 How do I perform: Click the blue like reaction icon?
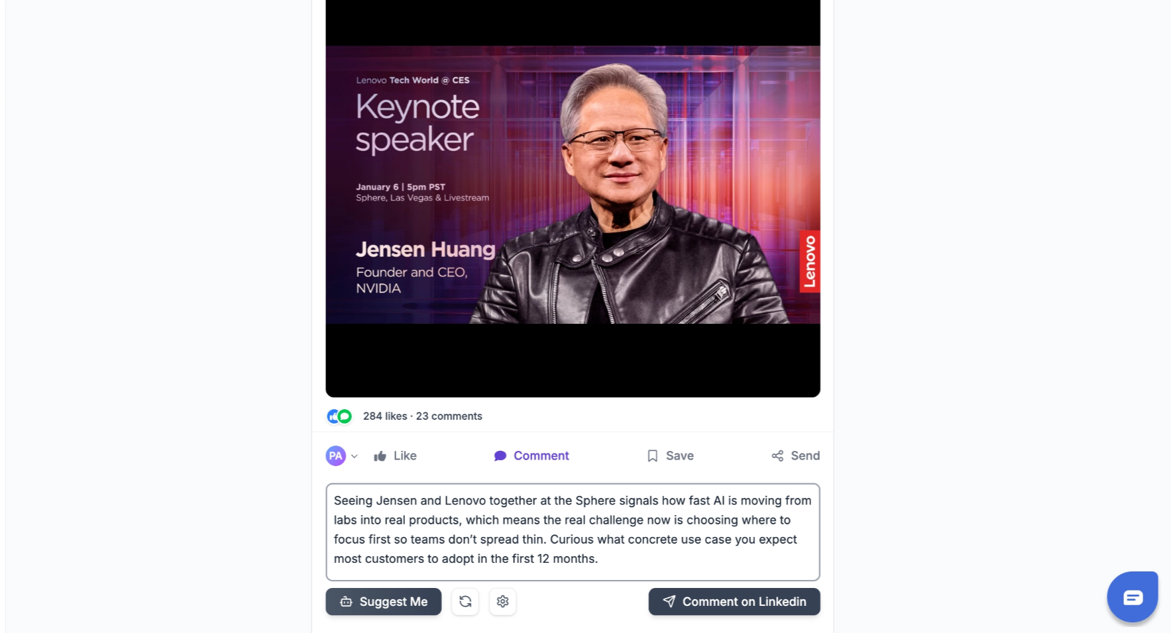point(333,416)
